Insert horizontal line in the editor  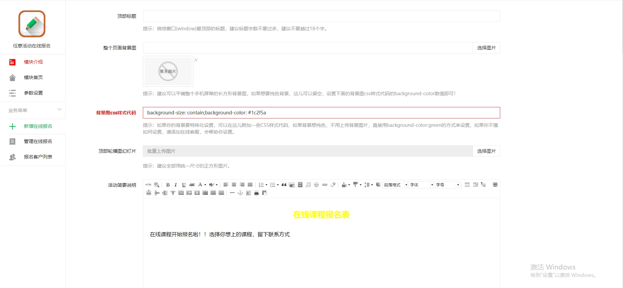pos(232,193)
